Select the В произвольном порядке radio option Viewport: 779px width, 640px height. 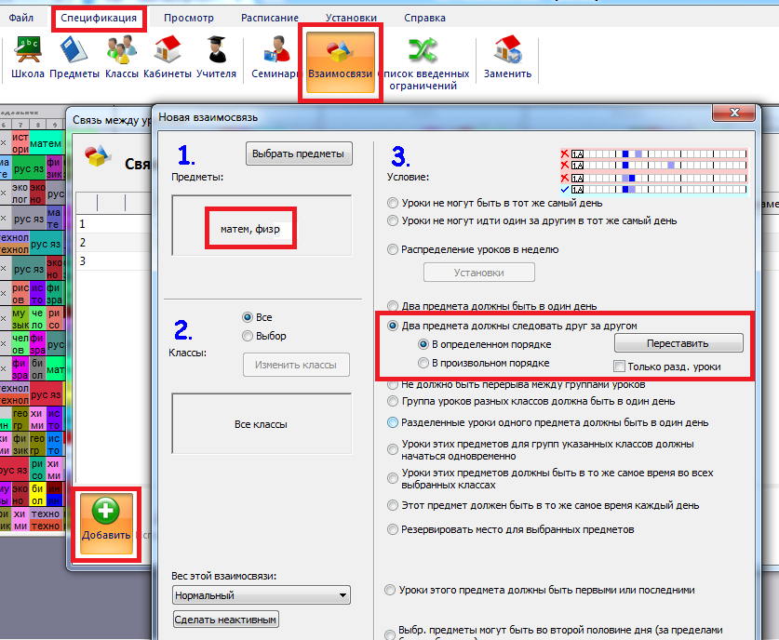point(423,363)
